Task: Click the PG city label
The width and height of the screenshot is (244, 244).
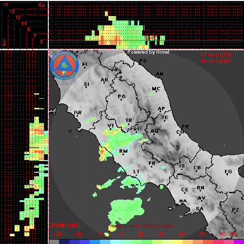Action: [x=122, y=97]
